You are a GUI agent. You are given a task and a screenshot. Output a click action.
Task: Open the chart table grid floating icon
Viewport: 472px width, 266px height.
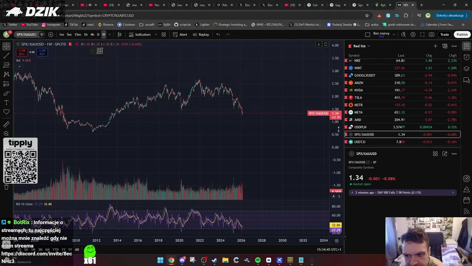click(x=100, y=51)
